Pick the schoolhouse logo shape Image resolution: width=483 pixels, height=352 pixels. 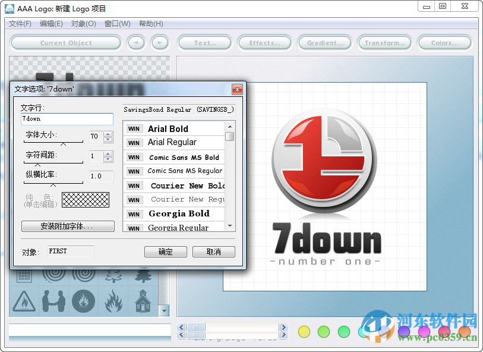[143, 301]
